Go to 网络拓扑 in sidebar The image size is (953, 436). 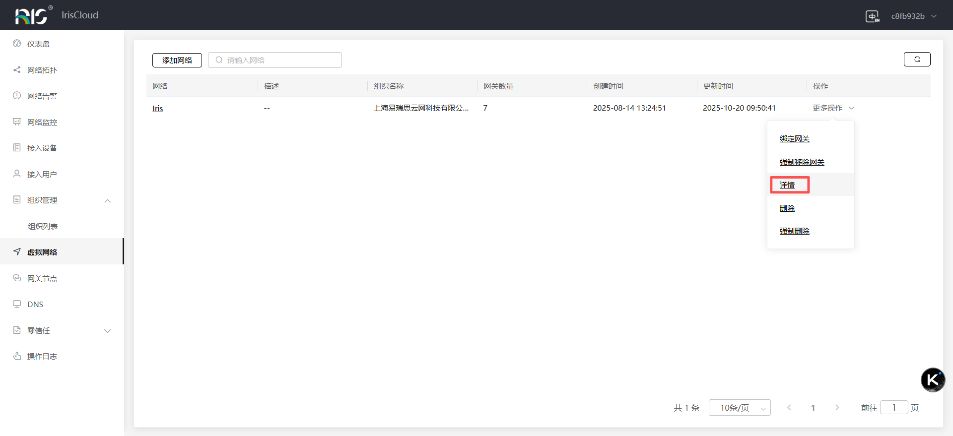coord(42,70)
